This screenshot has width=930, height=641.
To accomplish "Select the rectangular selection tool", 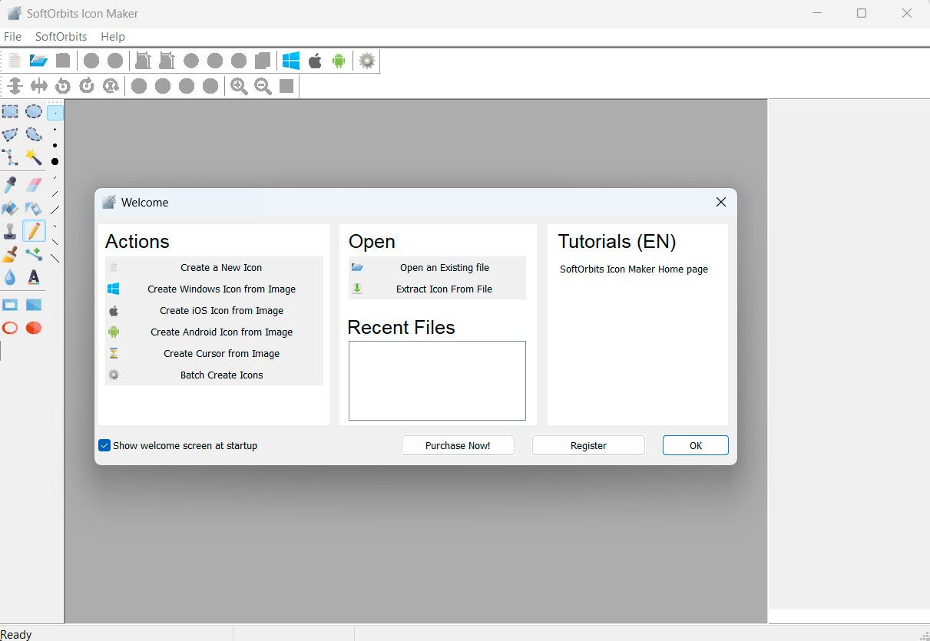I will pos(11,111).
